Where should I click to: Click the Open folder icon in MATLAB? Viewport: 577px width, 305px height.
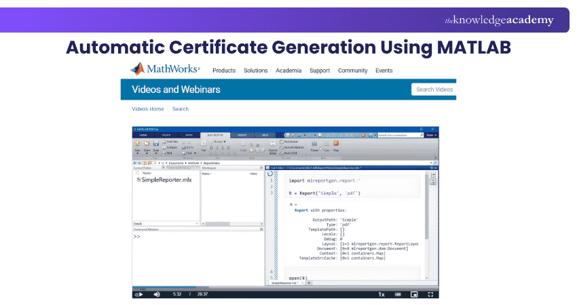[147, 143]
